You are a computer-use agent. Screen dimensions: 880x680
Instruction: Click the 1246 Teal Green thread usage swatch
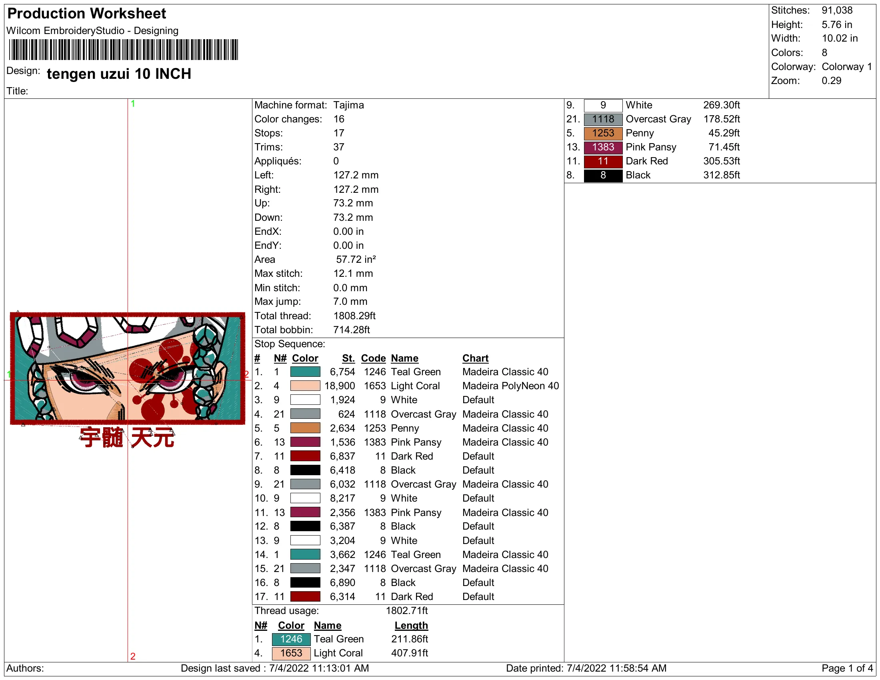pos(291,639)
